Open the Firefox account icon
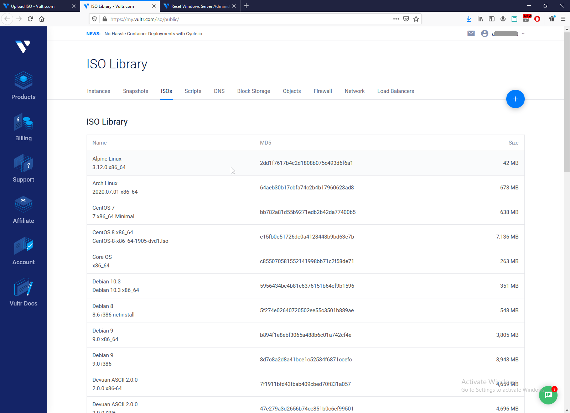This screenshot has height=413, width=570. coord(503,19)
